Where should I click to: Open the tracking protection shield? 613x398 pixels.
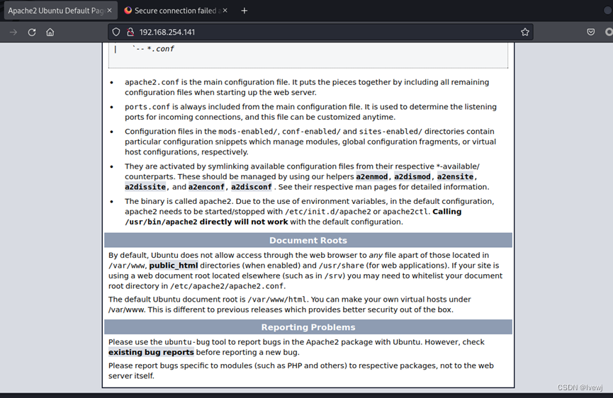tap(116, 32)
